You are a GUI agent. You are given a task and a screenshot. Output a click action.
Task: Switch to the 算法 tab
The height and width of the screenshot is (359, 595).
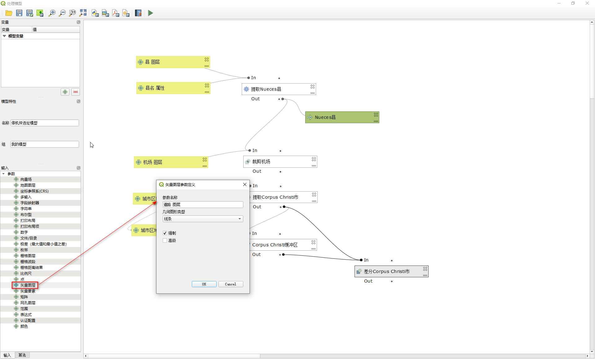(x=22, y=355)
